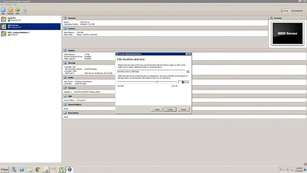Click the Storage section header icon
Screen dimensions: 307x173
pos(65,63)
